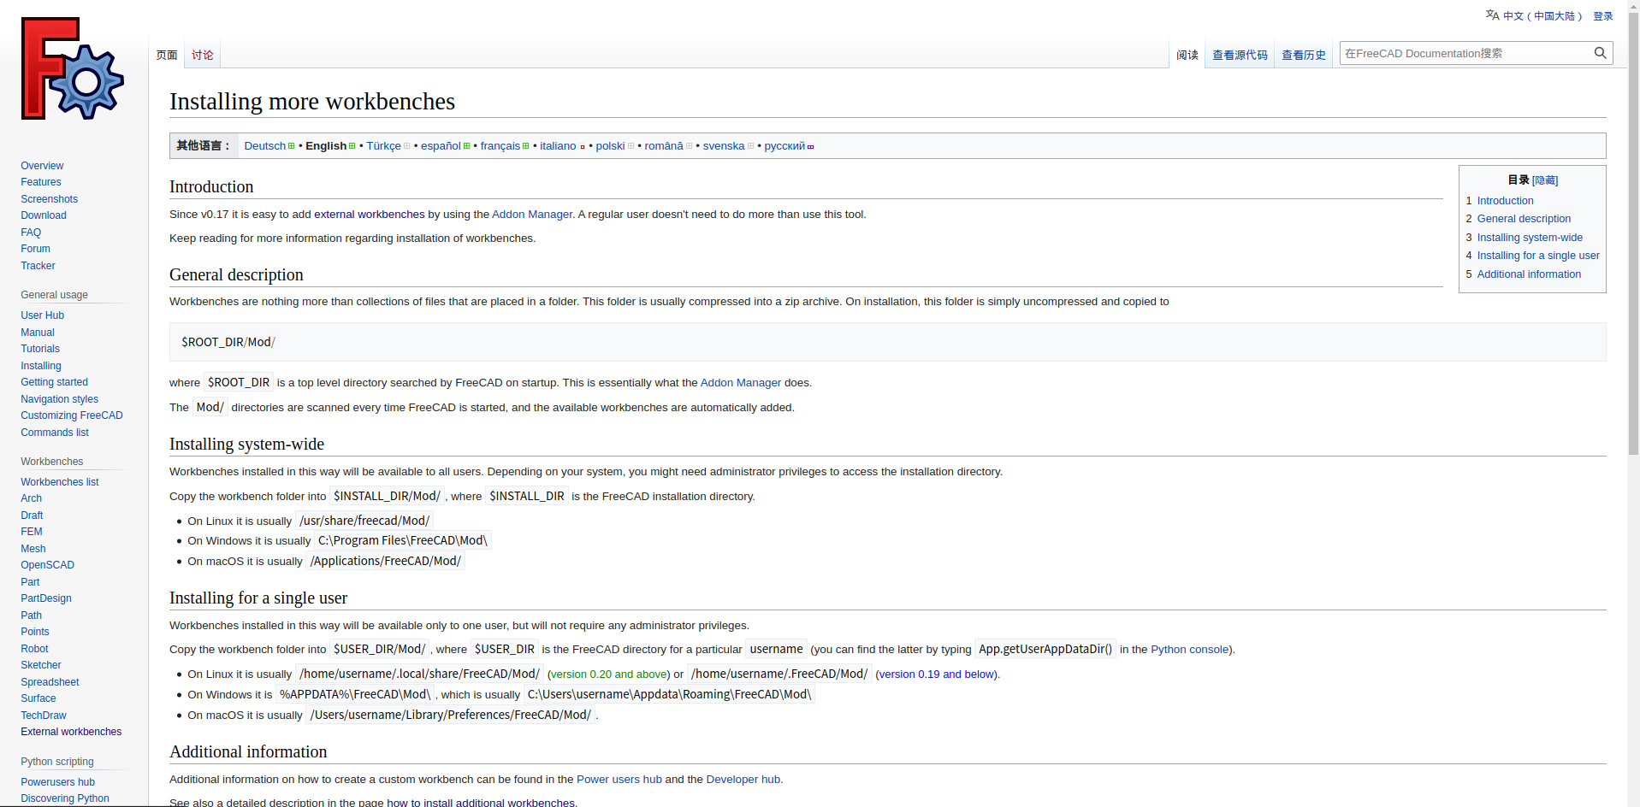1640x807 pixels.
Task: Jump to Installing for a single user in contents
Action: tap(1538, 256)
